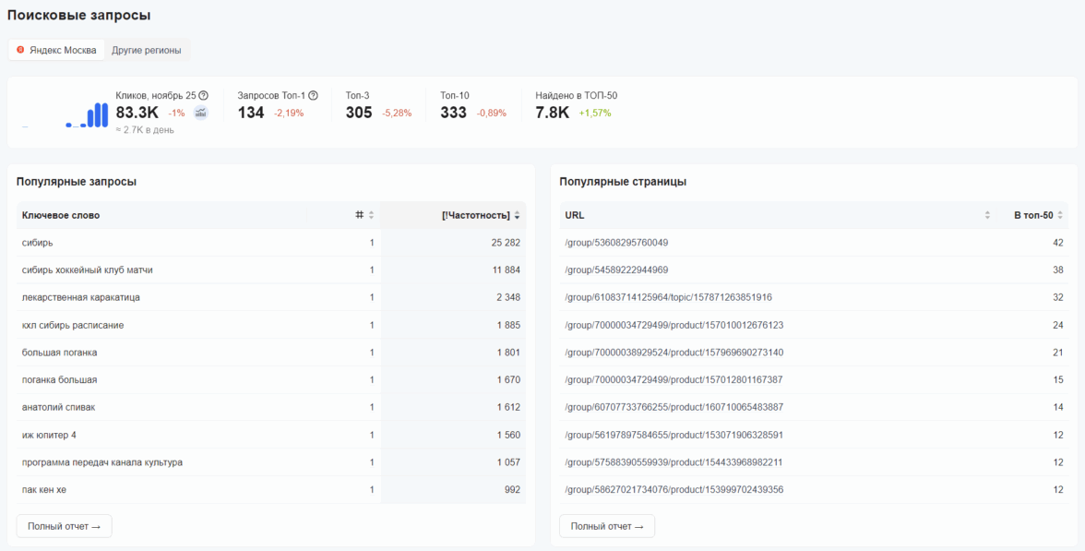Open Полный отчет under Популярные страницы
Viewport: 1085px width, 551px height.
point(607,526)
